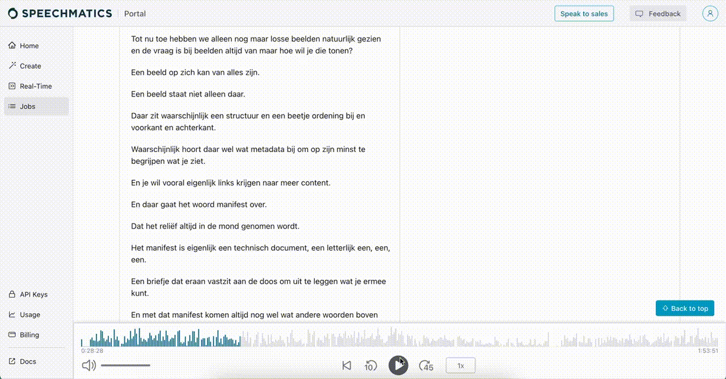Open the 1x playback speed selector
The width and height of the screenshot is (726, 379).
pos(461,365)
